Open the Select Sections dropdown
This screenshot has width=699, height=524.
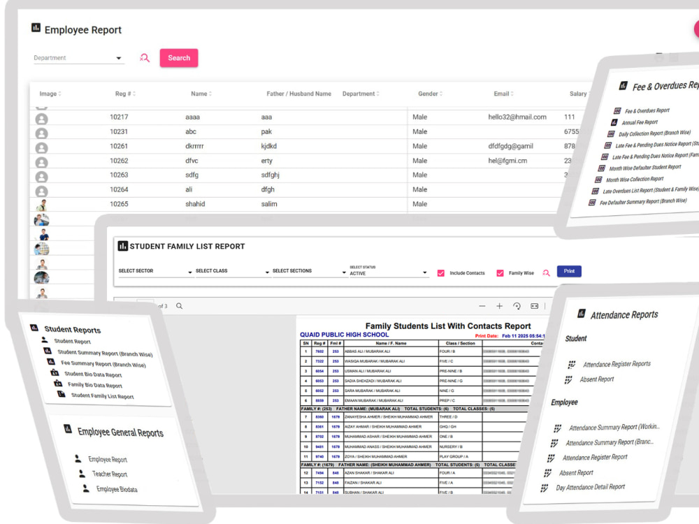click(310, 271)
